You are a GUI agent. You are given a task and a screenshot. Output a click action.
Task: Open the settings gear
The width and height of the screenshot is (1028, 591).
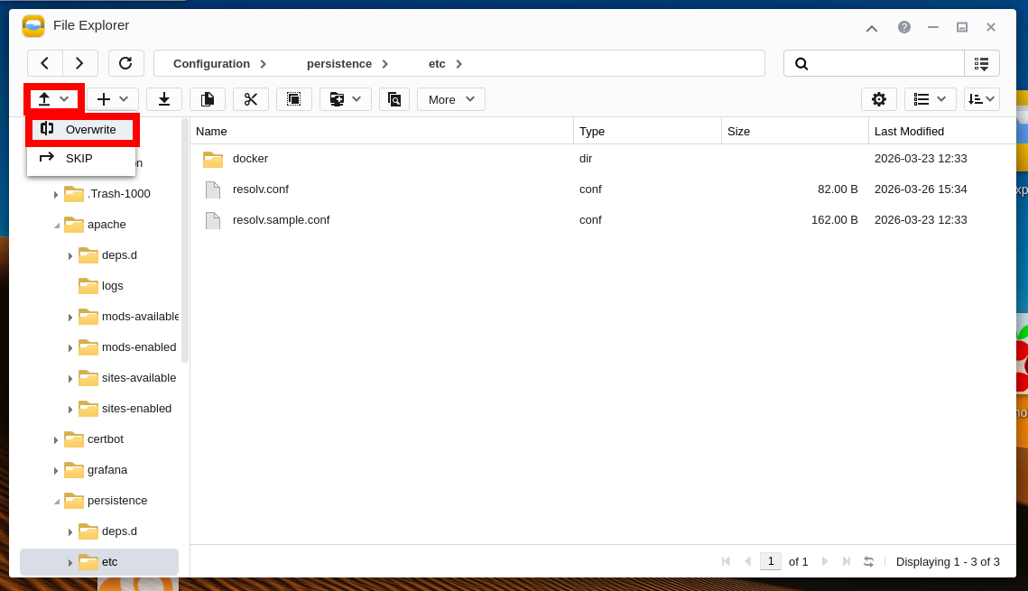coord(878,99)
